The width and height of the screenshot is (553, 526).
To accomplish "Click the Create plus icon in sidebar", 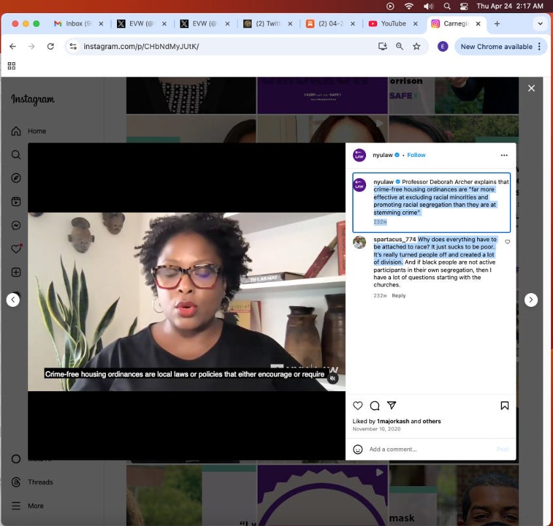I will (x=16, y=272).
